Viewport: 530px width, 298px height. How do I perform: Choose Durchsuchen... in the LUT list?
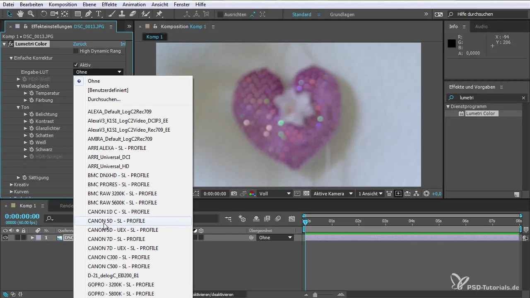point(133,99)
